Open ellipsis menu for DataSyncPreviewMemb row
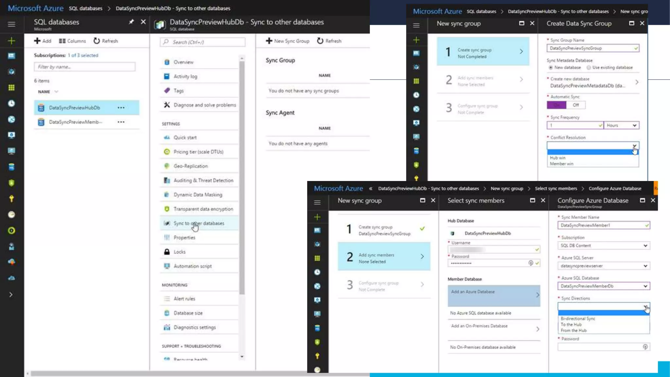The image size is (670, 377). 121,122
